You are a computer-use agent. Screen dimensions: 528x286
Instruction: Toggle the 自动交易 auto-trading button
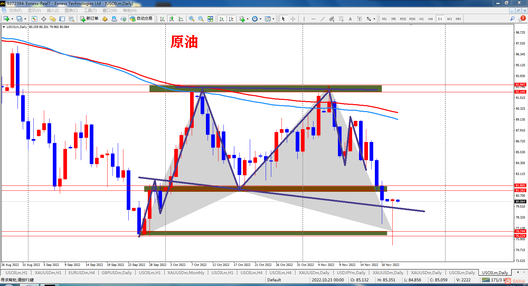[141, 19]
